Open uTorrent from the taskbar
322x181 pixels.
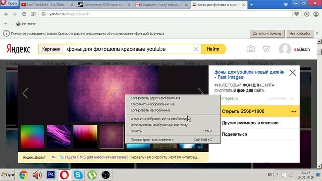click(92, 175)
